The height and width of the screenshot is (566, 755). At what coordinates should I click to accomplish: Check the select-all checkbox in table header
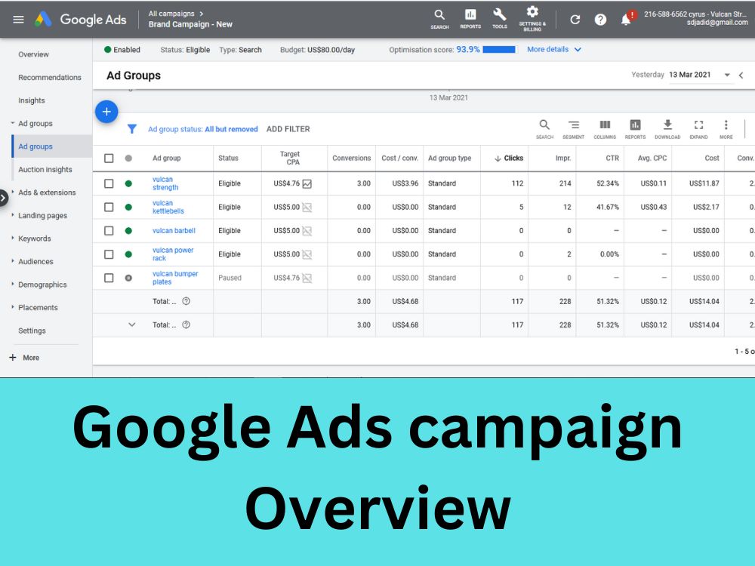tap(108, 158)
